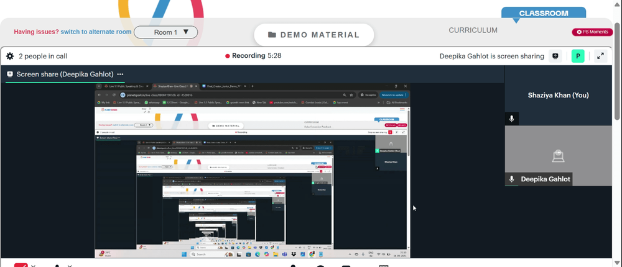This screenshot has width=622, height=267.
Task: Open growth meet link bookmark in shared Chrome
Action: click(x=237, y=102)
